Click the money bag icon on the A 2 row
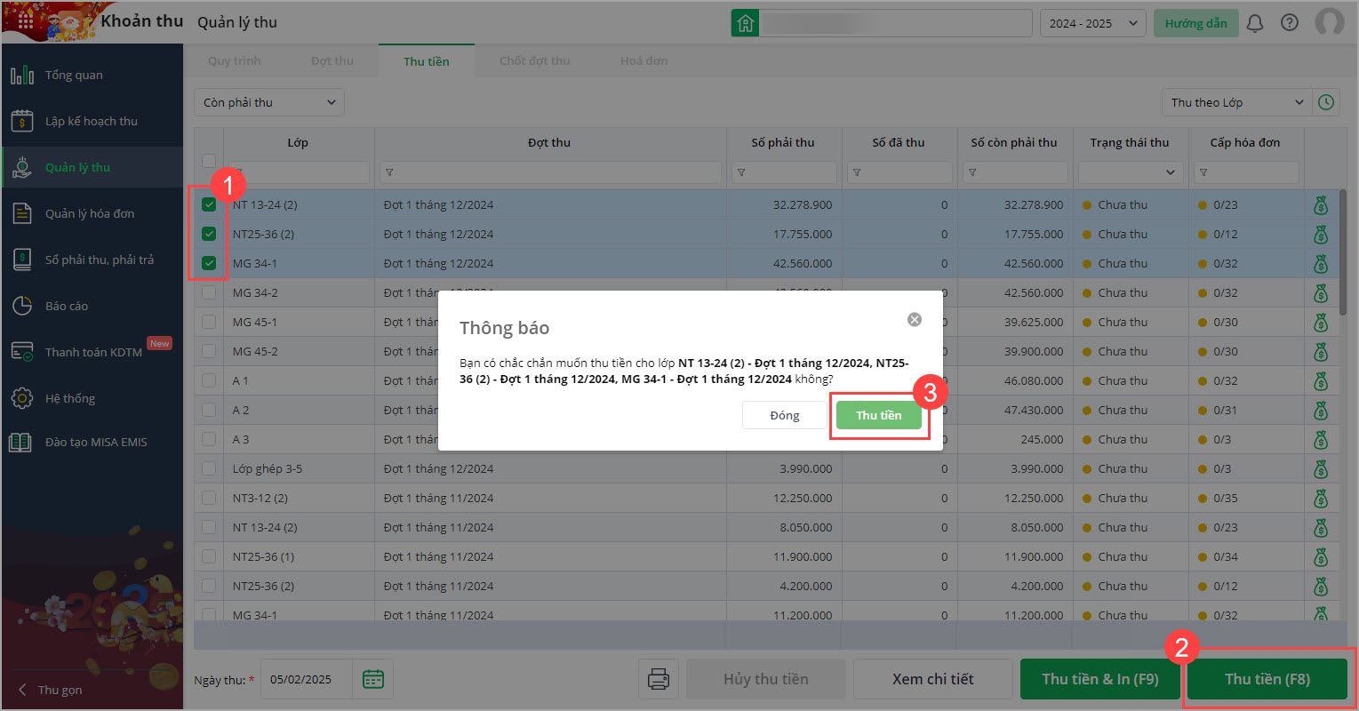Screen dimensions: 1359x711 pos(1321,411)
